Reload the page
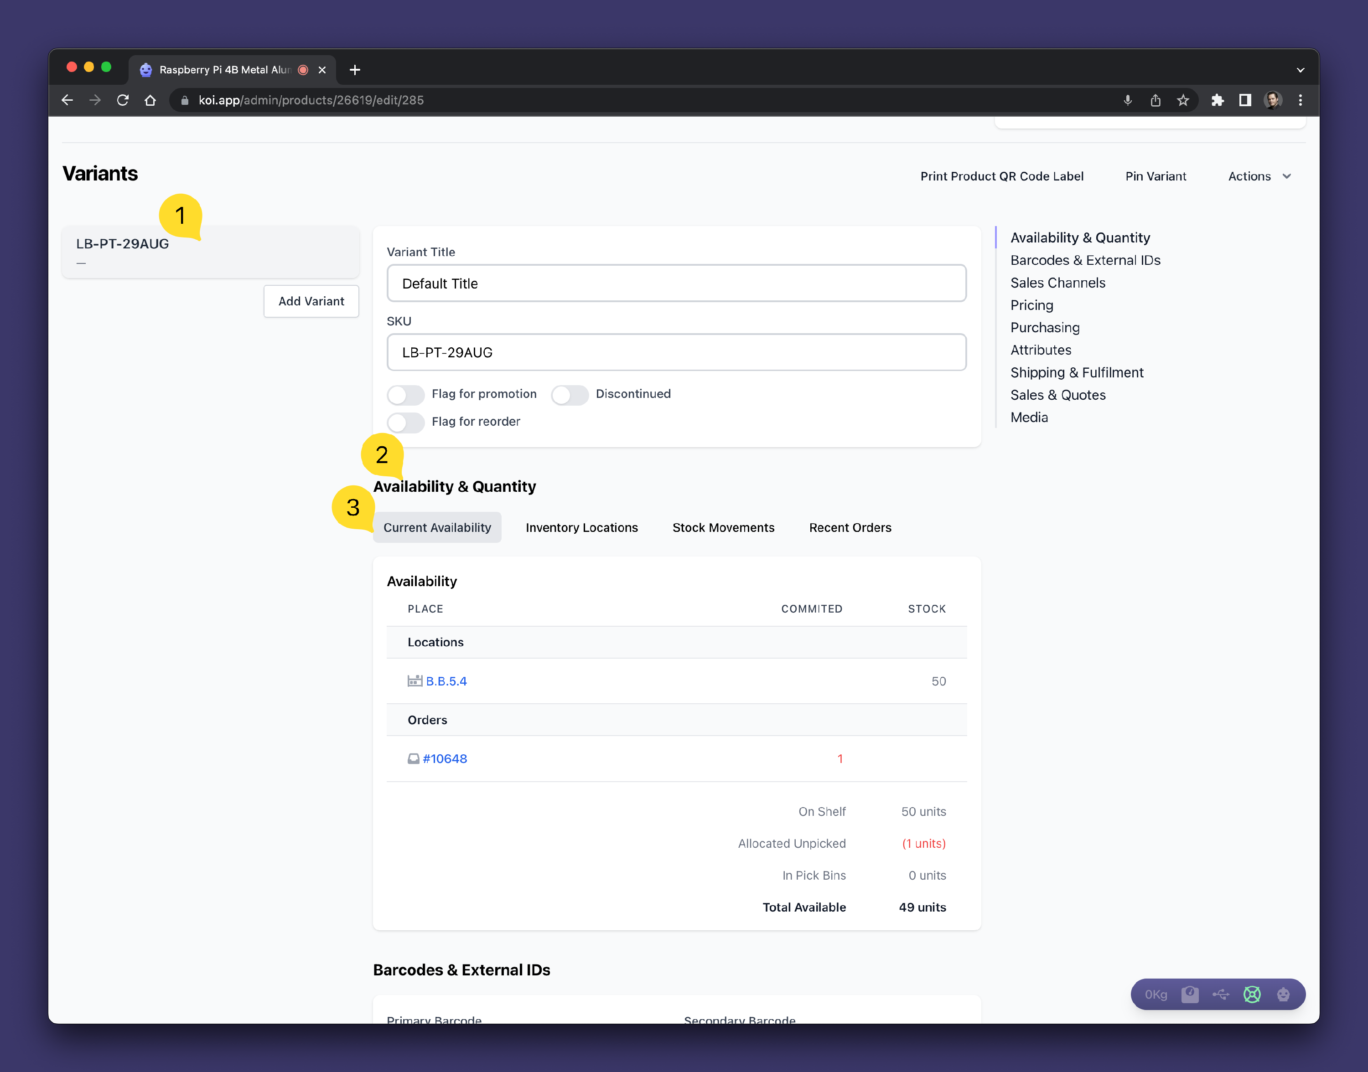The image size is (1368, 1072). pos(123,100)
